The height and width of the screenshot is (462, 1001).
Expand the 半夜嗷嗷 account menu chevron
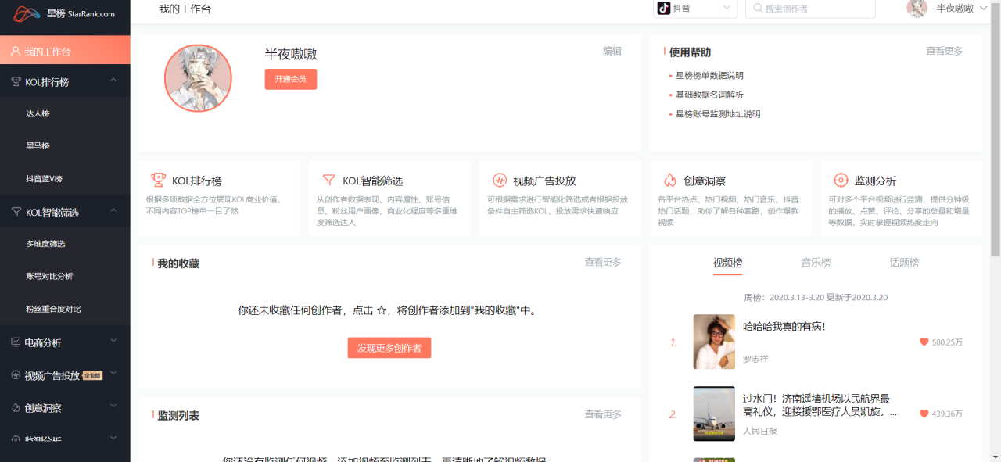(985, 9)
